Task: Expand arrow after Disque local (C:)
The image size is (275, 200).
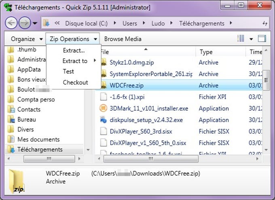Action: (x=115, y=23)
